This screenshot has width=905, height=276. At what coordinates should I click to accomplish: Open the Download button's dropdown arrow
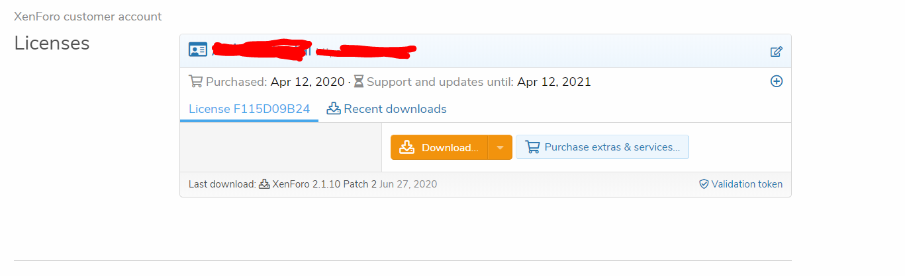click(500, 147)
